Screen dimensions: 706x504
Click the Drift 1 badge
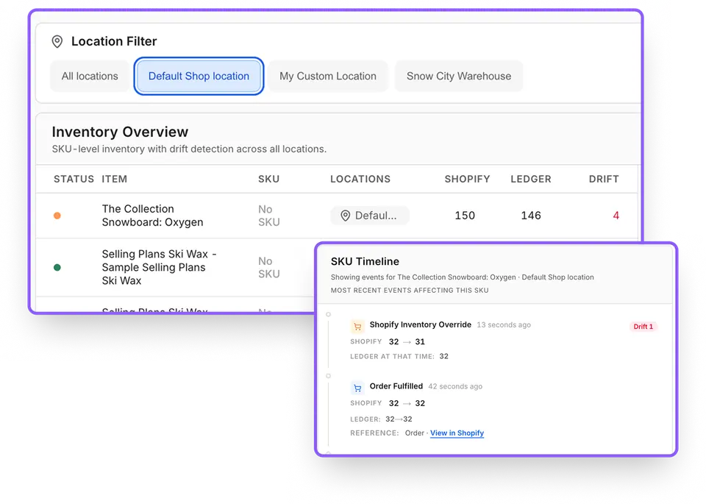click(x=643, y=327)
